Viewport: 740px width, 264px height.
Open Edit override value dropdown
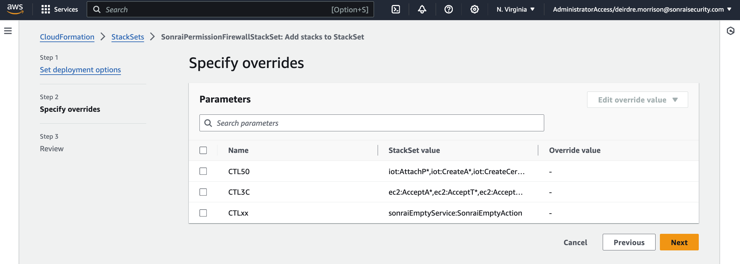tap(637, 100)
